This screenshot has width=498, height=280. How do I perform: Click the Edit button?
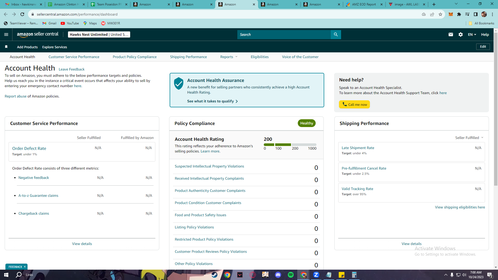point(483,47)
